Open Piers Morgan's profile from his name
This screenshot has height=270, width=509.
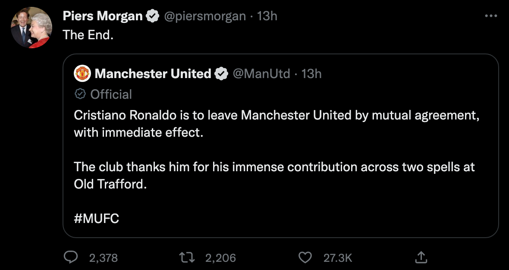102,16
